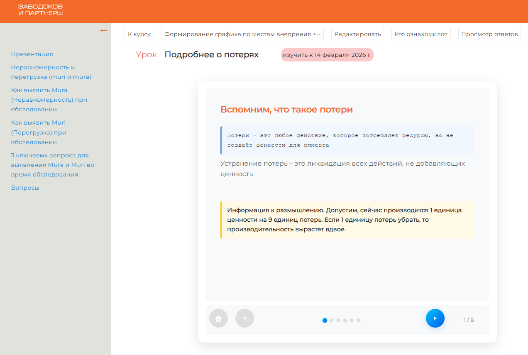Open Неравномерность и перегрузка (muri и mura) link
The image size is (528, 355).
click(x=51, y=72)
